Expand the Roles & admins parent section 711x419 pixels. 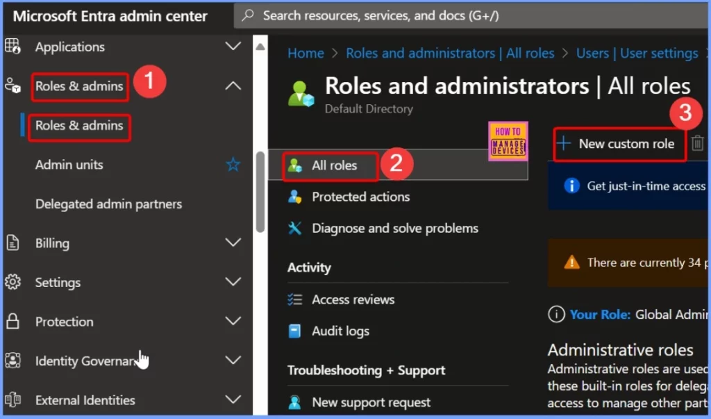tap(79, 86)
